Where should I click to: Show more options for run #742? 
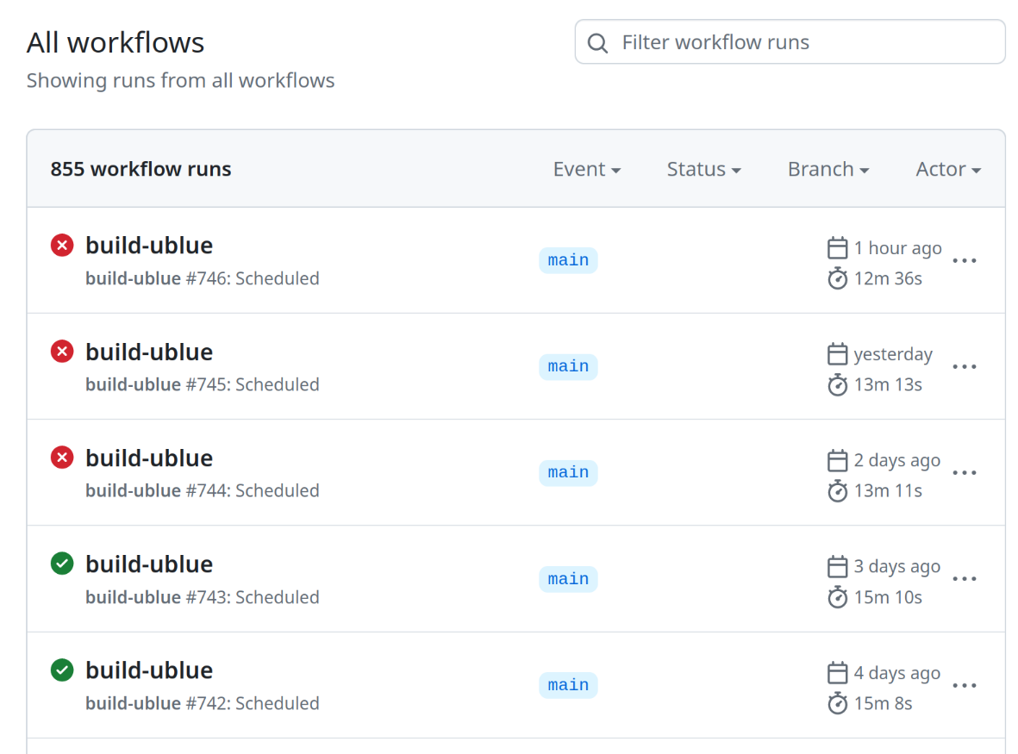(x=965, y=685)
